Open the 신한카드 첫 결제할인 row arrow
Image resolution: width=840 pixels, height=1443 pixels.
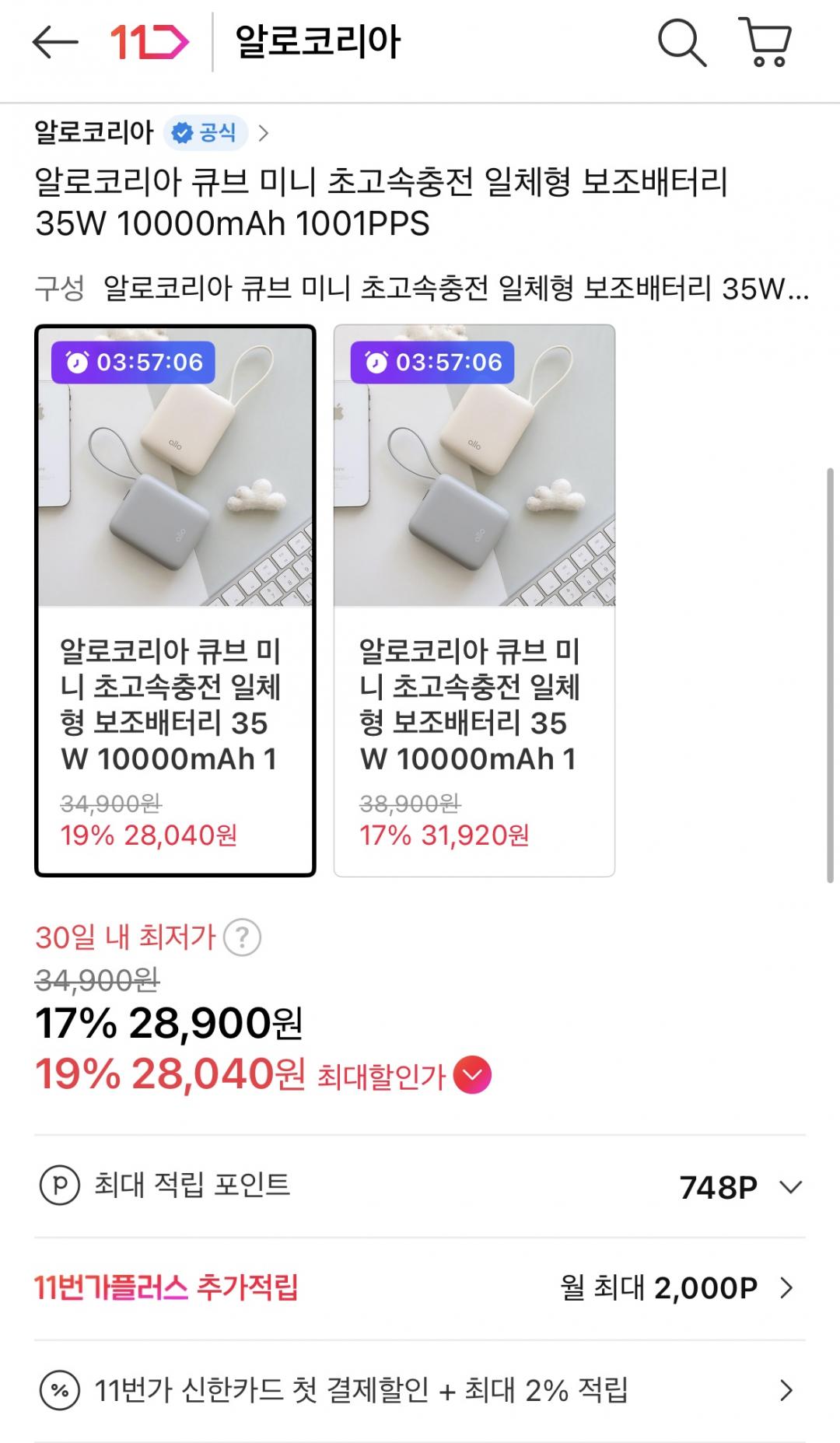pos(786,1390)
